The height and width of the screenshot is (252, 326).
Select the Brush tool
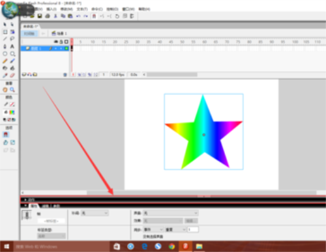pyautogui.click(x=12, y=61)
